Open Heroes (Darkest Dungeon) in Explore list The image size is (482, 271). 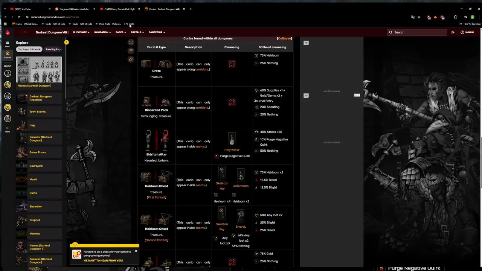(x=34, y=85)
